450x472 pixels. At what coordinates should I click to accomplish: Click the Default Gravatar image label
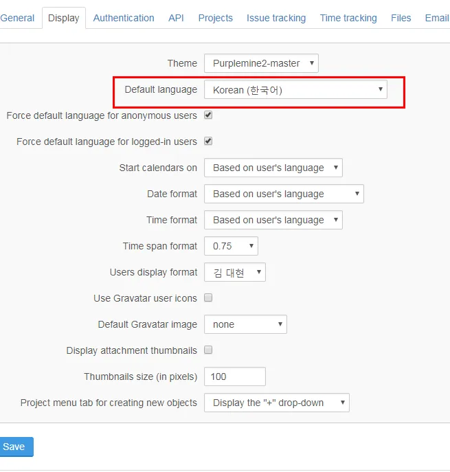148,324
